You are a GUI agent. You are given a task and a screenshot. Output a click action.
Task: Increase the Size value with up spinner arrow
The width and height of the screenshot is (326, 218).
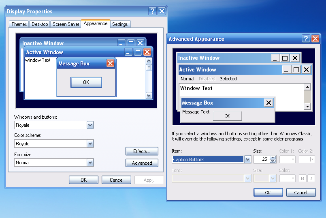pyautogui.click(x=273, y=157)
